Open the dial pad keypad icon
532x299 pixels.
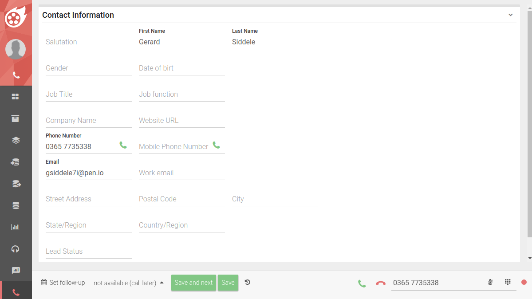pyautogui.click(x=508, y=282)
